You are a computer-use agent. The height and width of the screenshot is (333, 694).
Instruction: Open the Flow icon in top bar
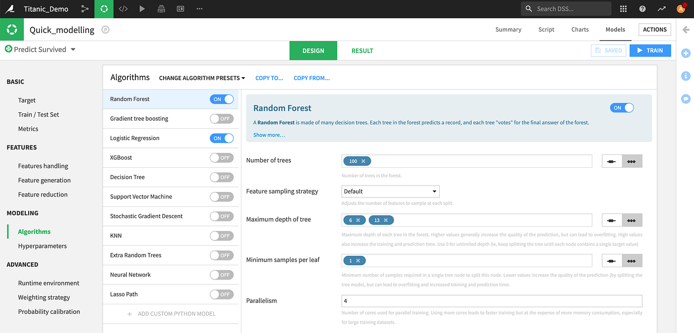pyautogui.click(x=85, y=9)
